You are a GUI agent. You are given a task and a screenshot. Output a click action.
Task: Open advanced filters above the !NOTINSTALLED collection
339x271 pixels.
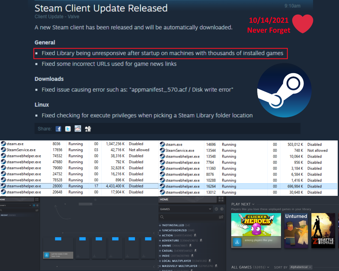coord(221,217)
